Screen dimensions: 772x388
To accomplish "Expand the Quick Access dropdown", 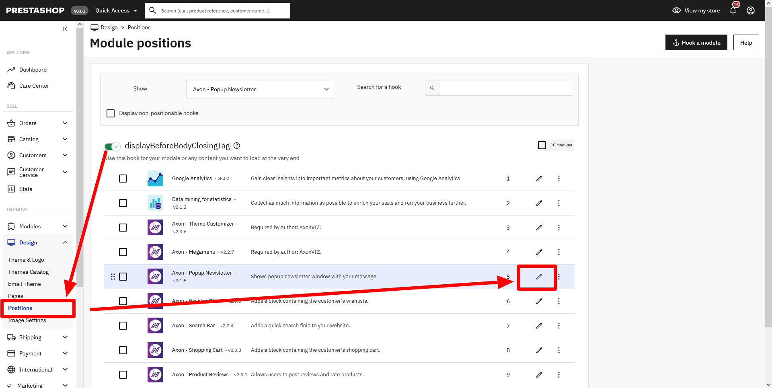I will tap(116, 10).
